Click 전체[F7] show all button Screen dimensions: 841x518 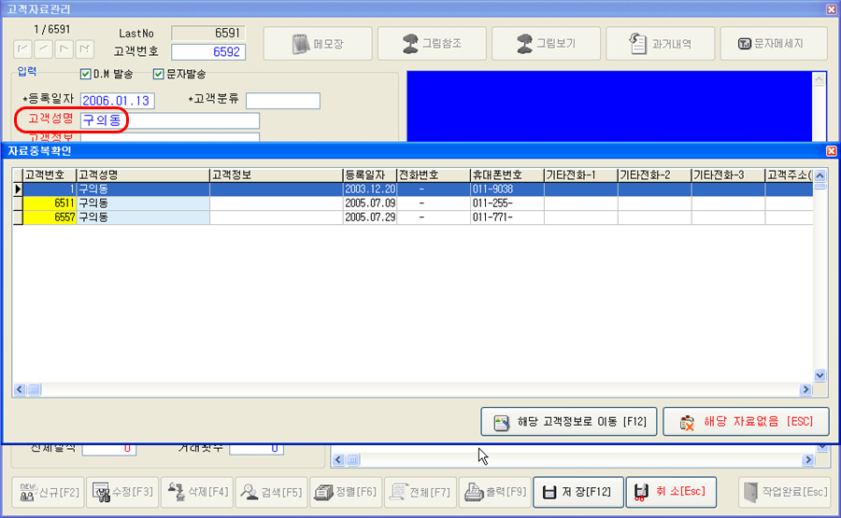[420, 492]
